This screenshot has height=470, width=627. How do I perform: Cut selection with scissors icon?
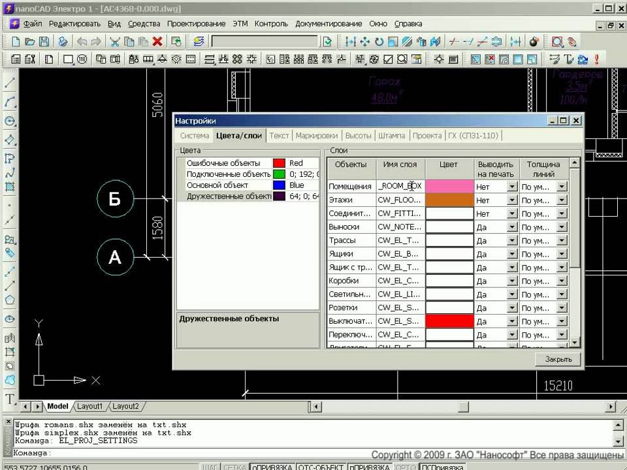coord(115,42)
